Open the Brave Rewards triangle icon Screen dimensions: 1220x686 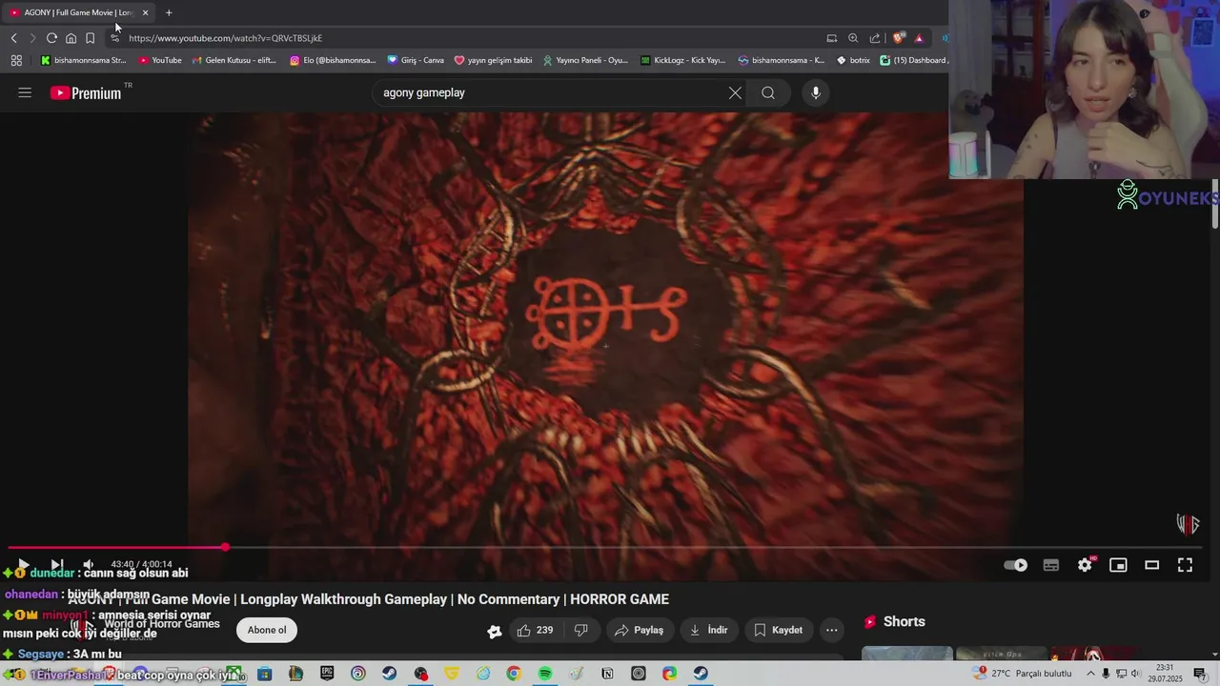[919, 38]
